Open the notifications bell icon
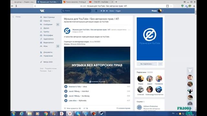The height and width of the screenshot is (116, 207). click(96, 11)
